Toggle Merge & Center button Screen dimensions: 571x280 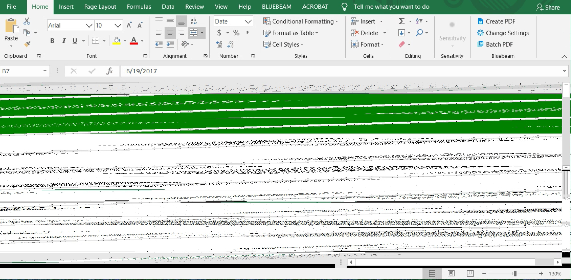(x=194, y=33)
